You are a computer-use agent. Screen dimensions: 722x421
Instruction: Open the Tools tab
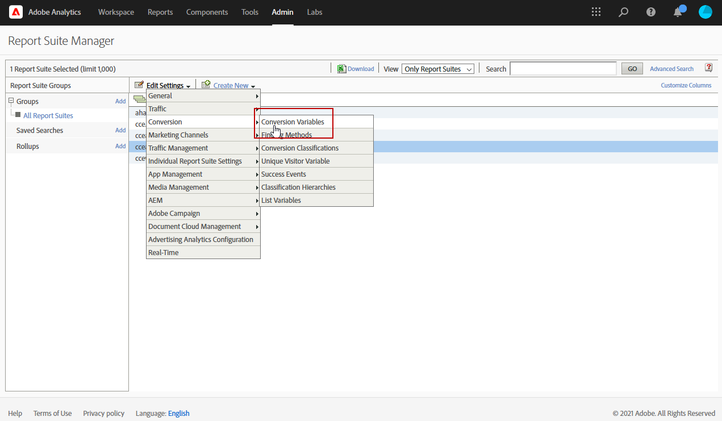point(250,12)
